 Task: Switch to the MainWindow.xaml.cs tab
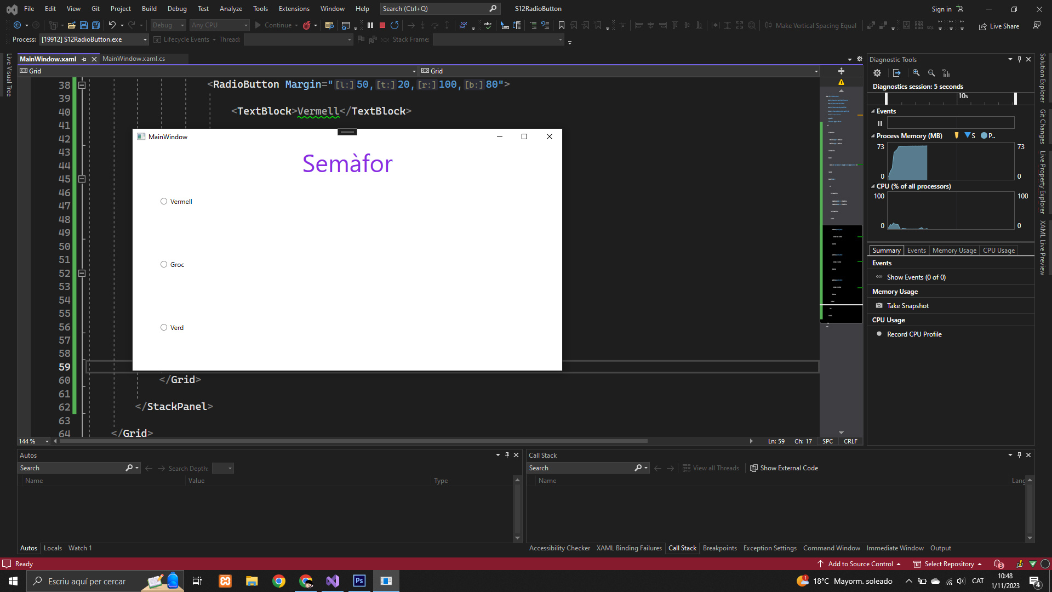click(134, 59)
